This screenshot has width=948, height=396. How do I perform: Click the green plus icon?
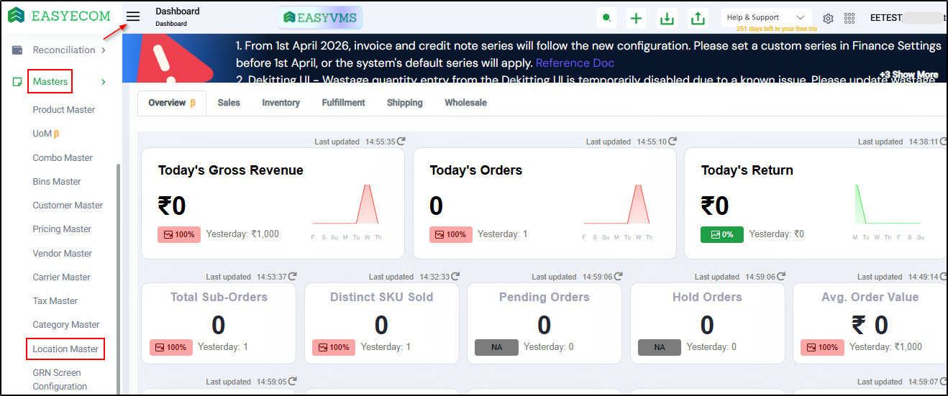point(636,18)
